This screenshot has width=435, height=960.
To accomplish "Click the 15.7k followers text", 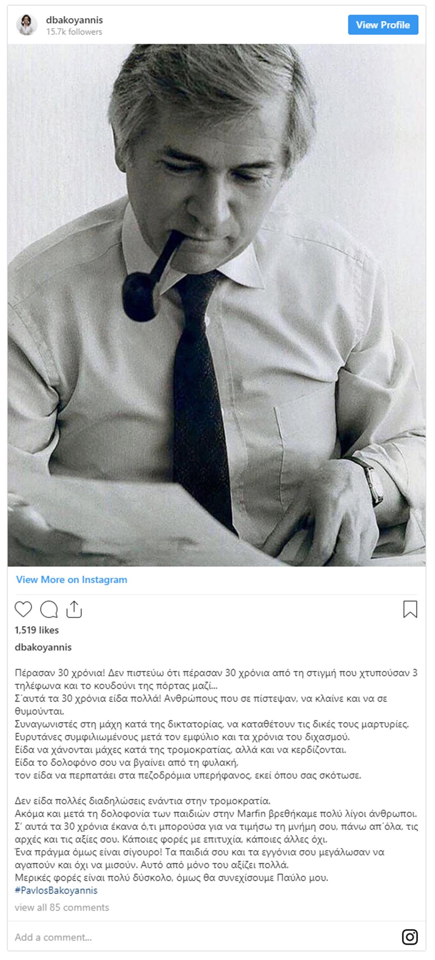I will click(x=74, y=32).
